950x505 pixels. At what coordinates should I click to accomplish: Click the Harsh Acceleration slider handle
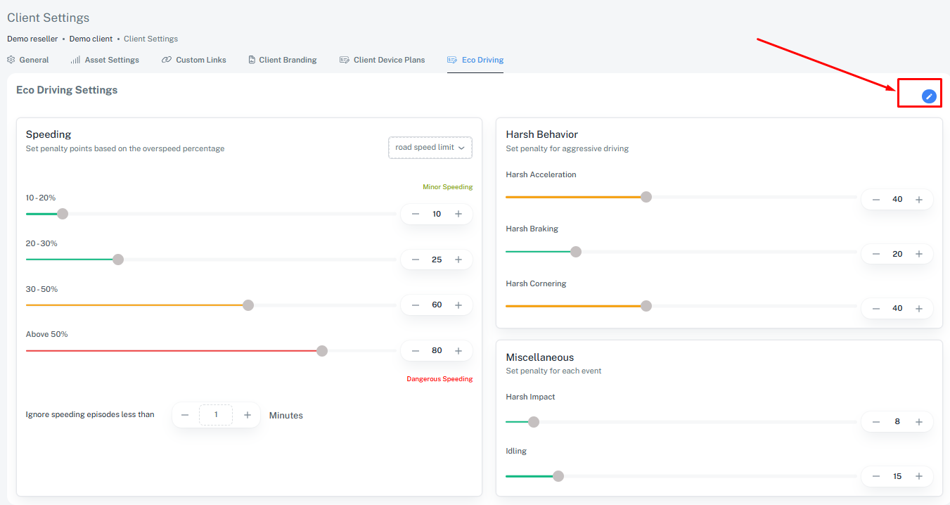click(x=646, y=197)
